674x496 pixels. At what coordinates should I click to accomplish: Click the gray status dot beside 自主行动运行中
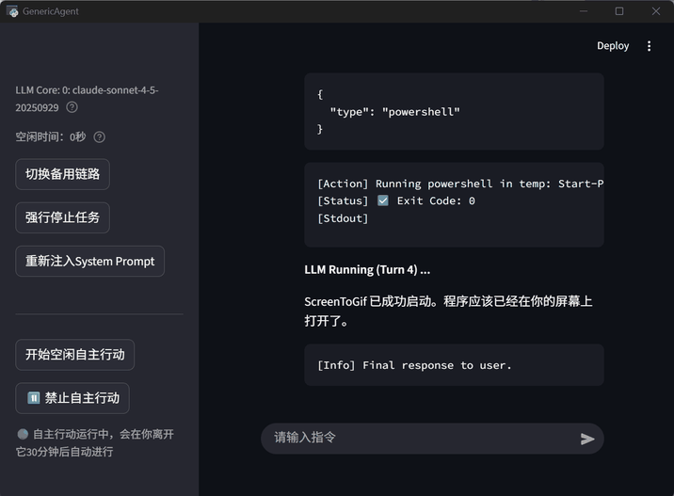click(23, 434)
